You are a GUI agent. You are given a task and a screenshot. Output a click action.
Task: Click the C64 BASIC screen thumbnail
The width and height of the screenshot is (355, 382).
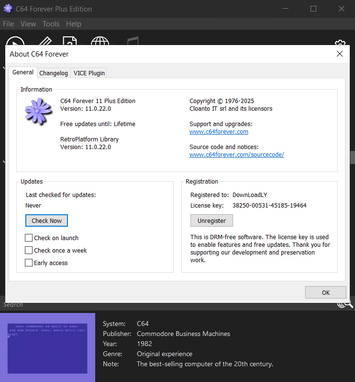47,348
